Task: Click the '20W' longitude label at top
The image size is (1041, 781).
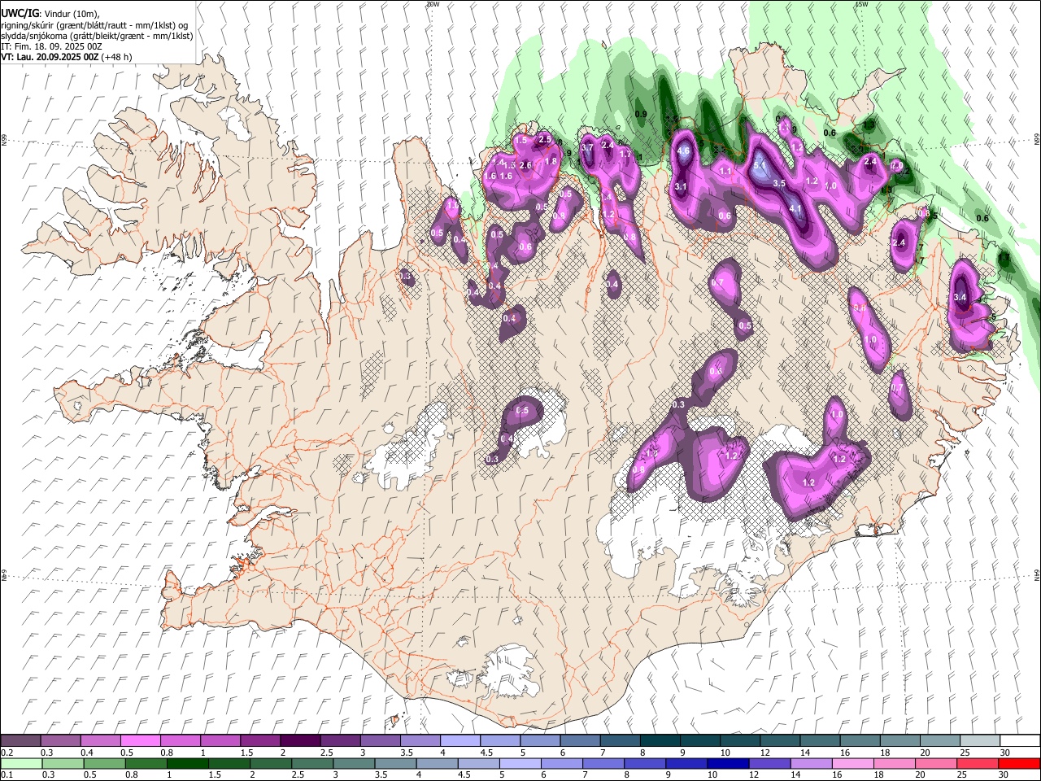Action: point(433,4)
